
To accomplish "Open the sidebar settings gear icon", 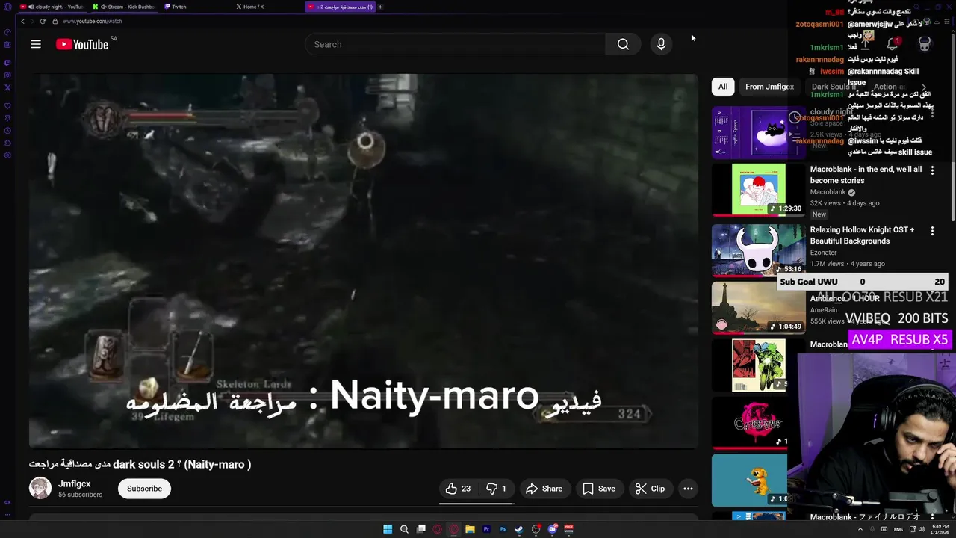I will 7,155.
